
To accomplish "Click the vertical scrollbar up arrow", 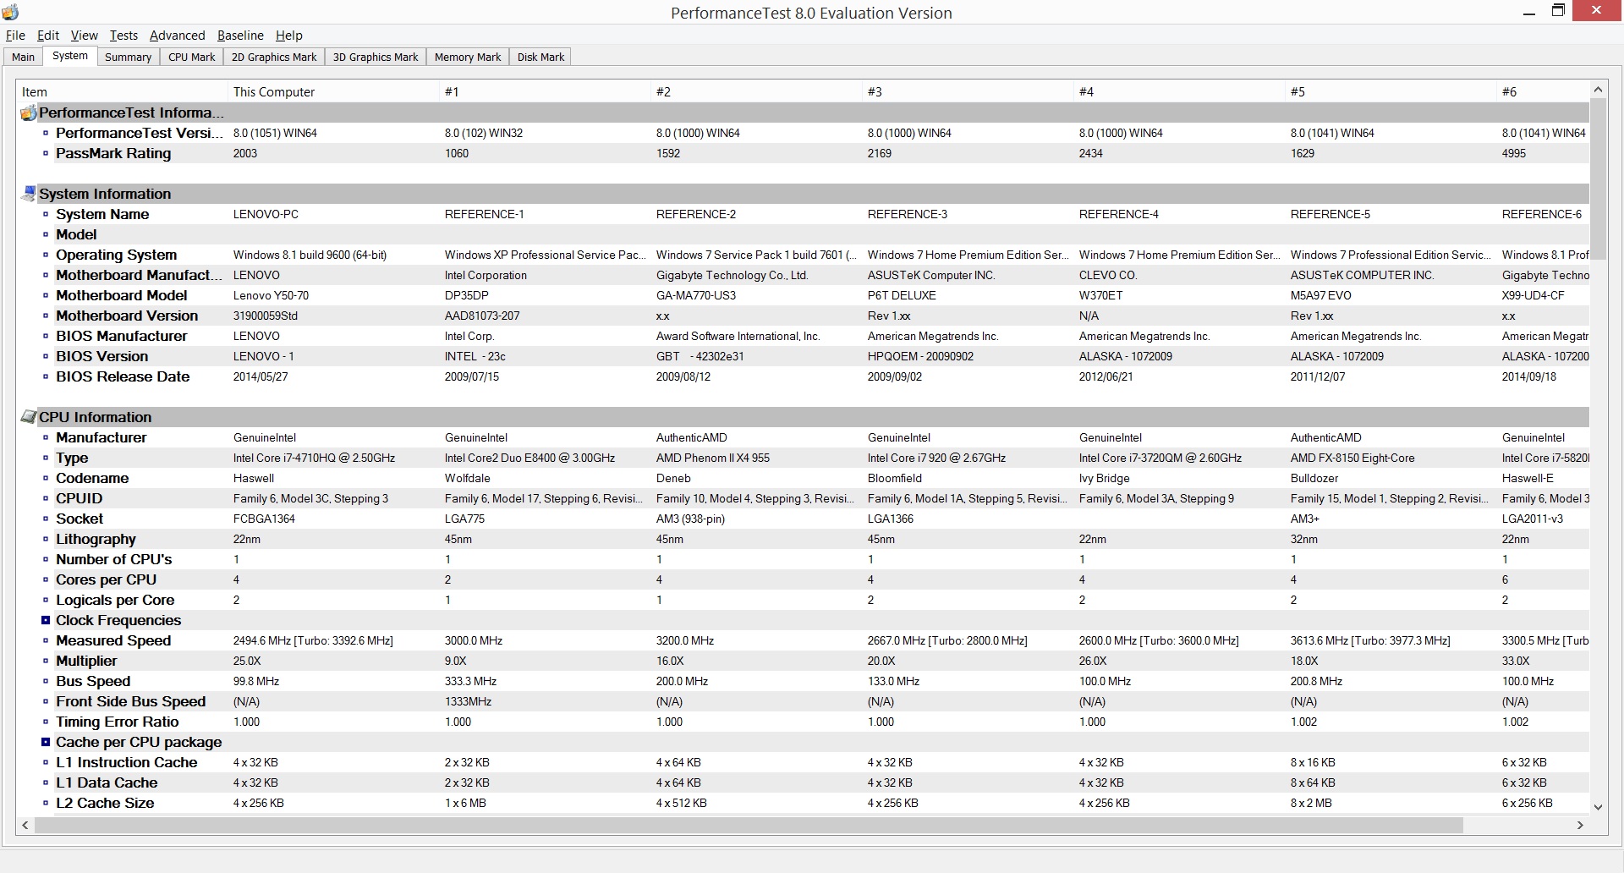I will pyautogui.click(x=1598, y=90).
